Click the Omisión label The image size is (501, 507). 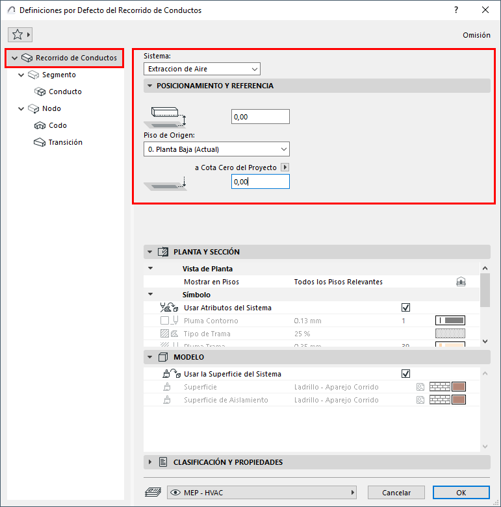click(x=476, y=35)
